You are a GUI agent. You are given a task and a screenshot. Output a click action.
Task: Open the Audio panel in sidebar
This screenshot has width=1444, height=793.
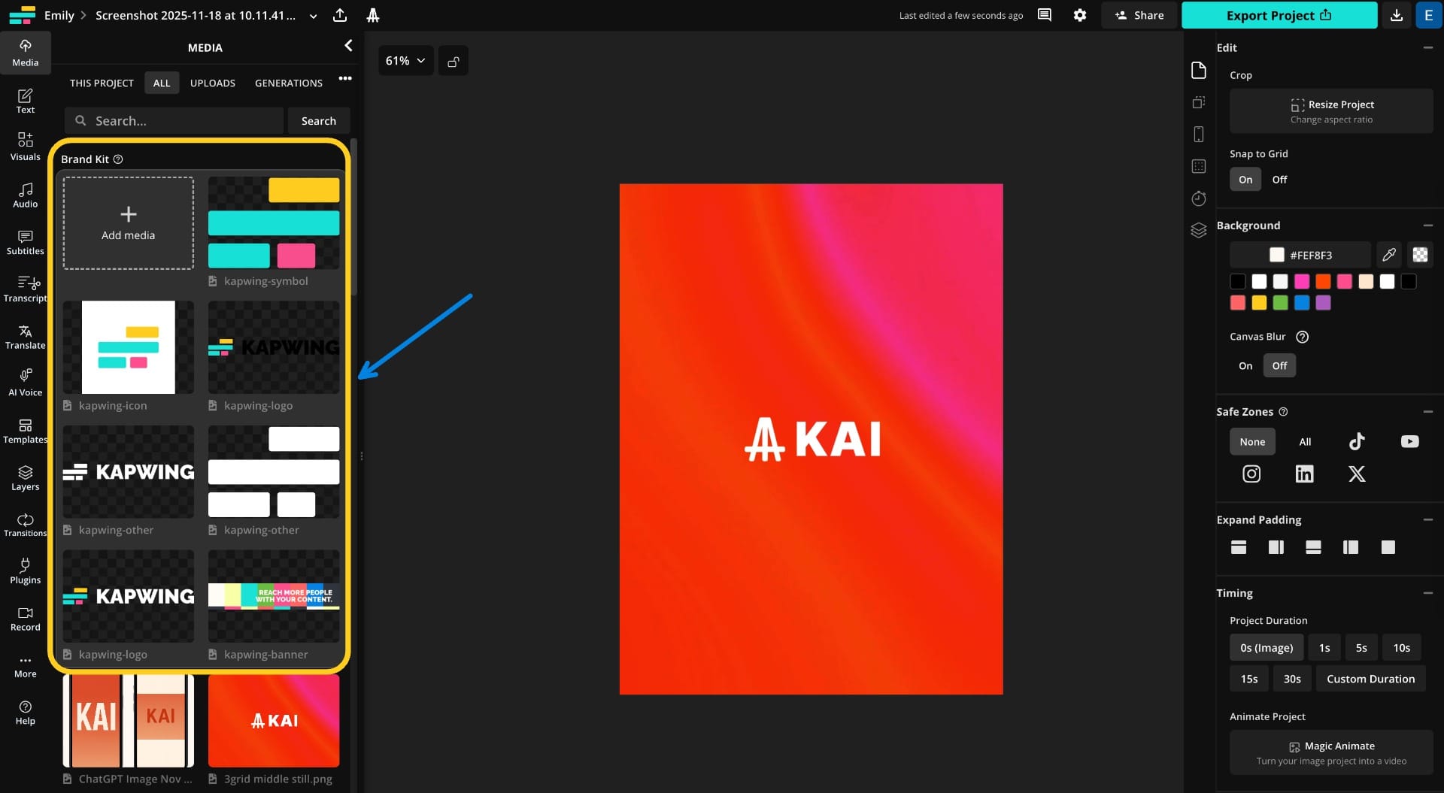pos(25,195)
